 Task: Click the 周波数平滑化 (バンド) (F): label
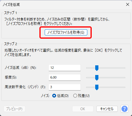25,87
